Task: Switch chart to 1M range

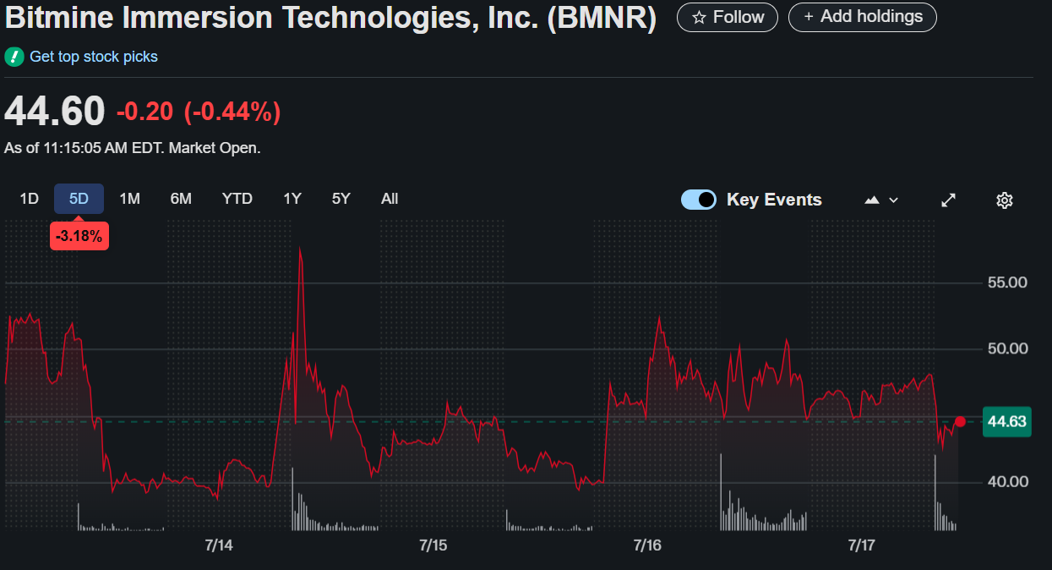Action: (x=129, y=199)
